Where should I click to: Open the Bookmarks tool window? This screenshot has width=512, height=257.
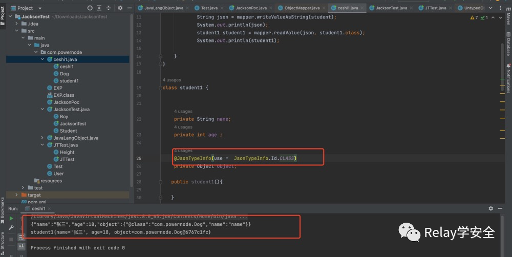(3, 210)
